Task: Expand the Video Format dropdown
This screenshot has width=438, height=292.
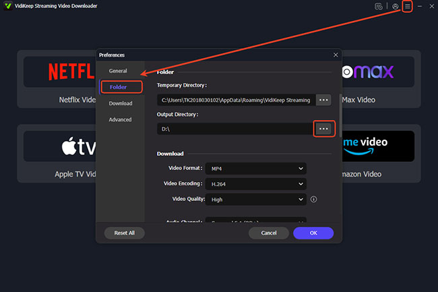Action: (x=256, y=169)
